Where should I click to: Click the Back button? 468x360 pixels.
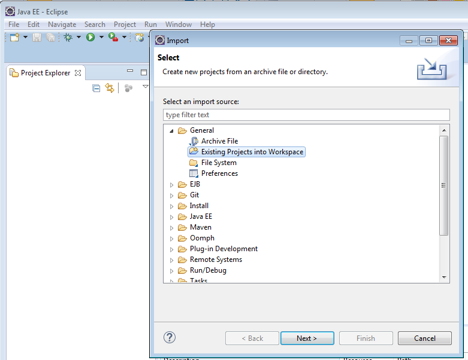(252, 338)
